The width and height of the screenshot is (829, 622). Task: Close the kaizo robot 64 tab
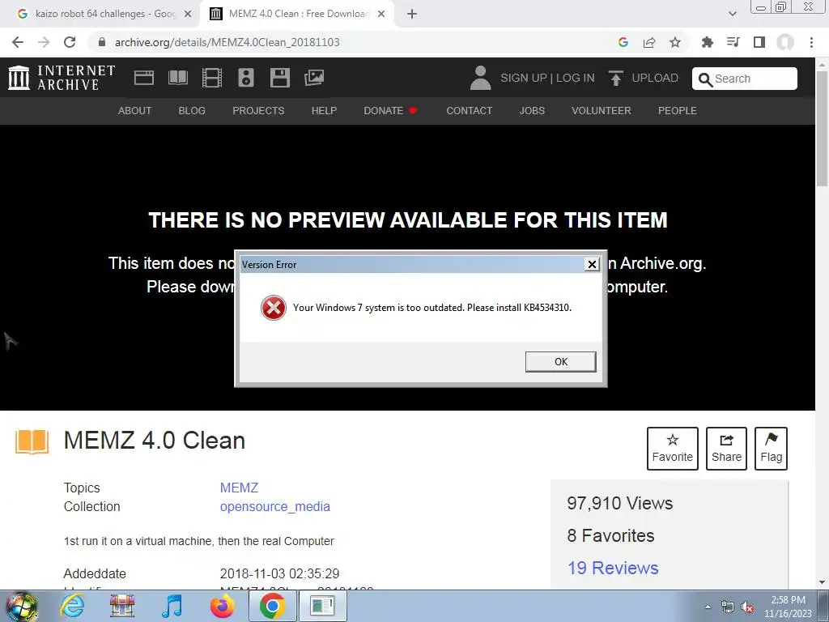(188, 15)
